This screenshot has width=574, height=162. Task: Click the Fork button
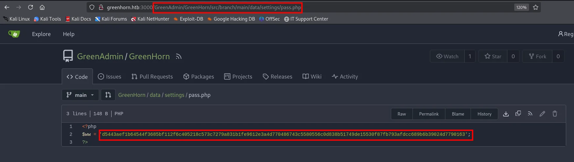click(x=537, y=56)
